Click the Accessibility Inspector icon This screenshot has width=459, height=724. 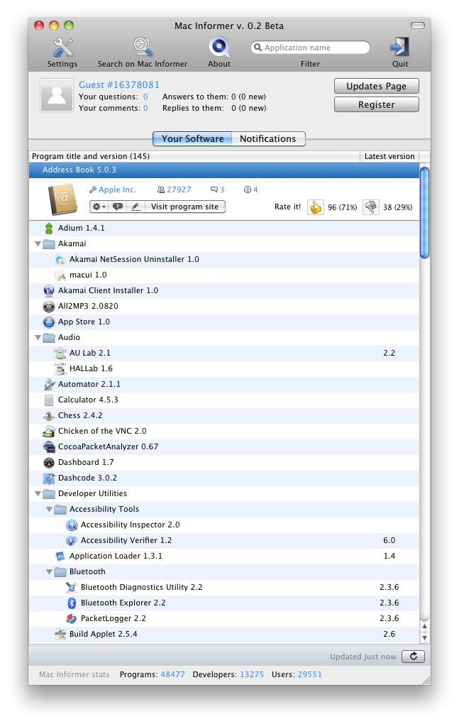[72, 525]
